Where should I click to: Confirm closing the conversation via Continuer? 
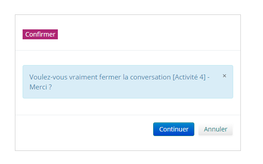pos(174,129)
